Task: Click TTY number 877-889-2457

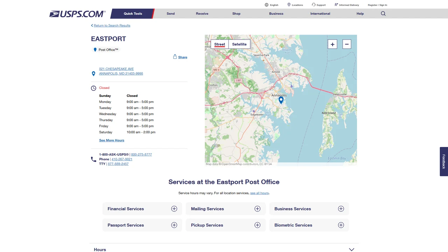Action: tap(118, 164)
